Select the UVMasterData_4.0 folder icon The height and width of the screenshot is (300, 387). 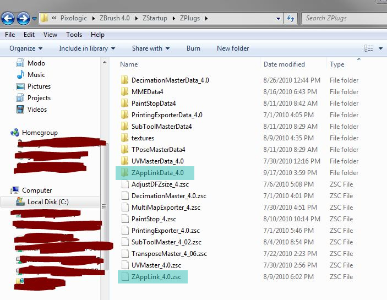pos(125,161)
